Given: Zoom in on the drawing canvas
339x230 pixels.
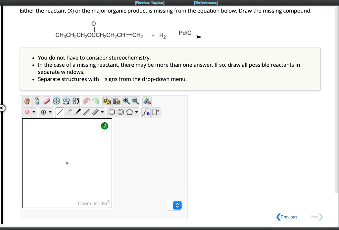Looking at the screenshot, I should 126,101.
